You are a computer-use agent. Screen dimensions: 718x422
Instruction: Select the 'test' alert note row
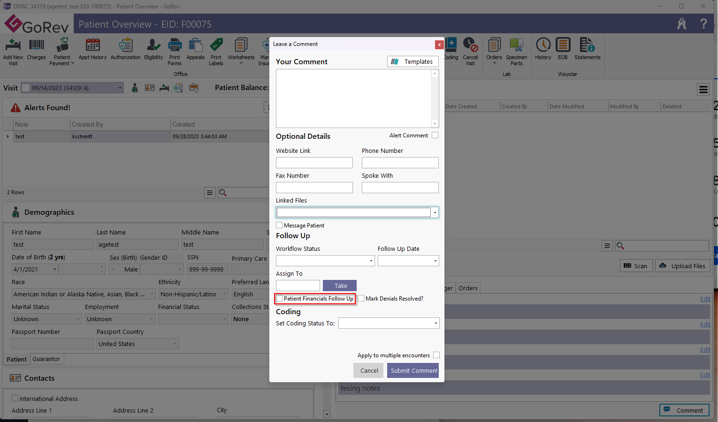coord(136,136)
